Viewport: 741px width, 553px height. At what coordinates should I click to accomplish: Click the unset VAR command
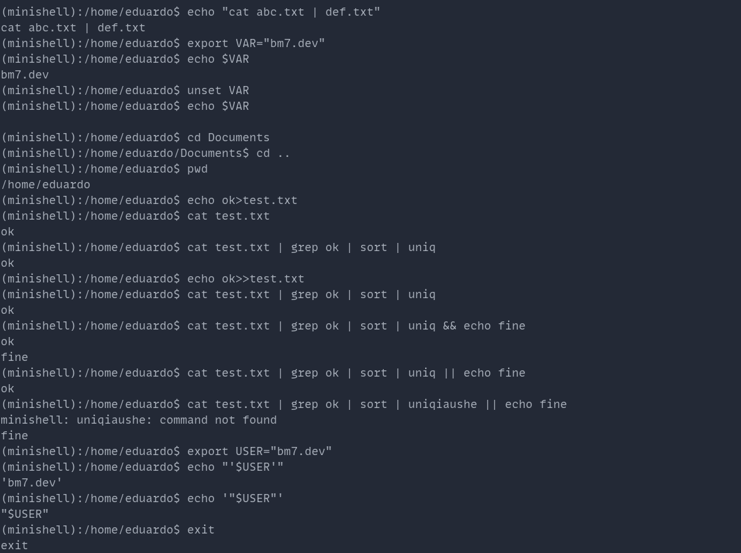218,90
